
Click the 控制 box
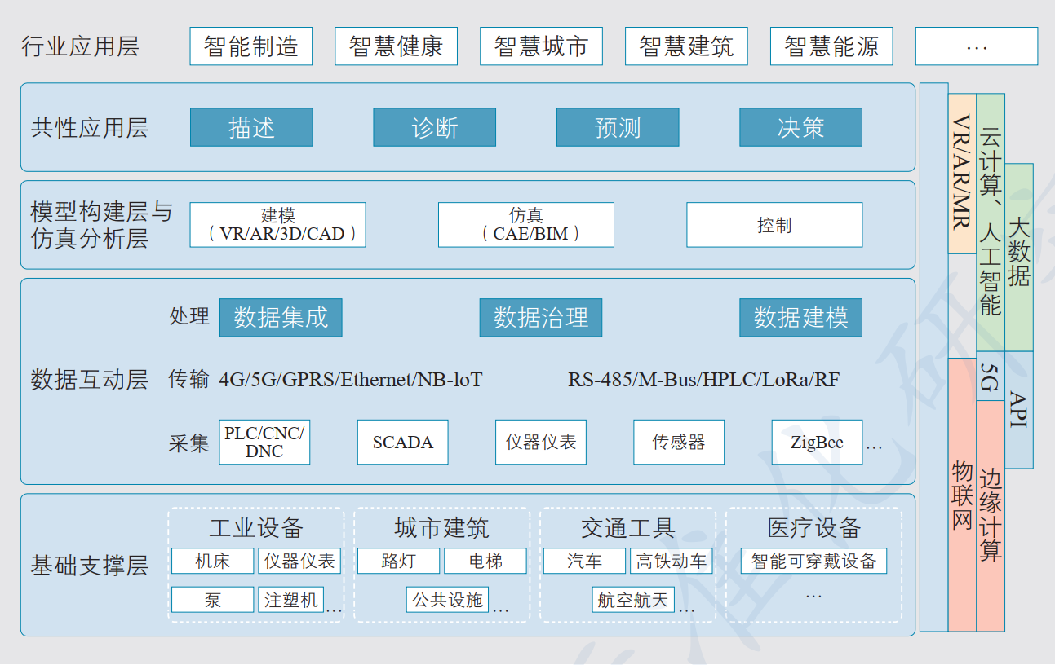tap(774, 225)
